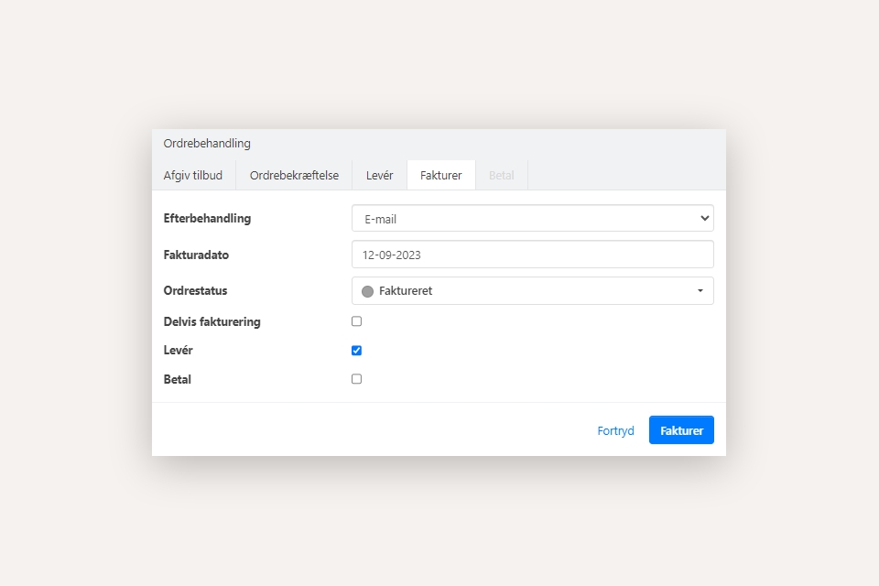Uncheck the Levér checkbox
Viewport: 879px width, 586px height.
coord(357,351)
